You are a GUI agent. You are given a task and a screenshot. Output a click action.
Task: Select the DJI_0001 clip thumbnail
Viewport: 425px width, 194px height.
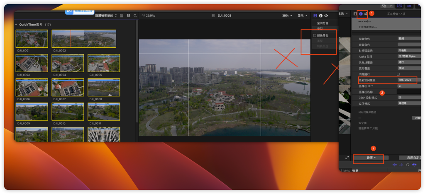tap(32, 39)
